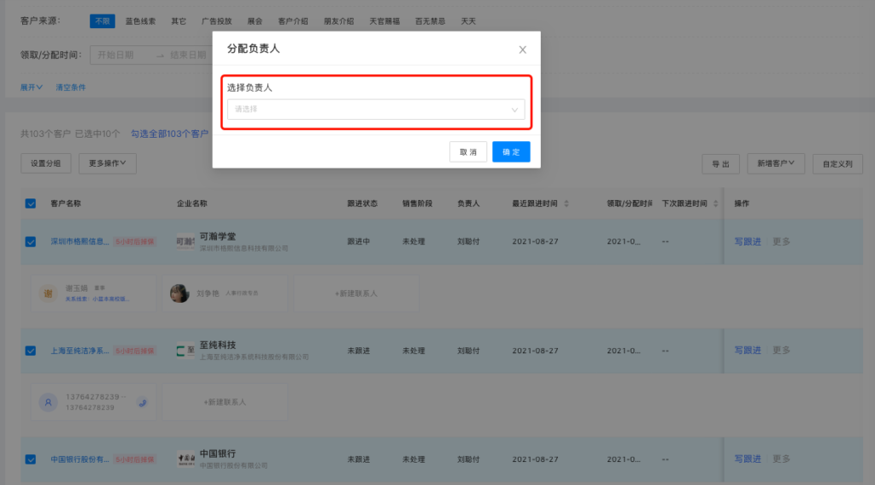This screenshot has height=485, width=875.
Task: Sort by 最近跟进时间 column arrows
Action: coord(567,204)
